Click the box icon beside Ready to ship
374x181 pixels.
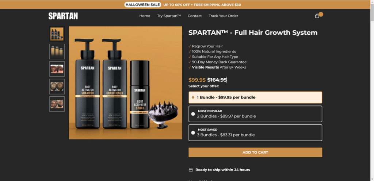point(191,170)
